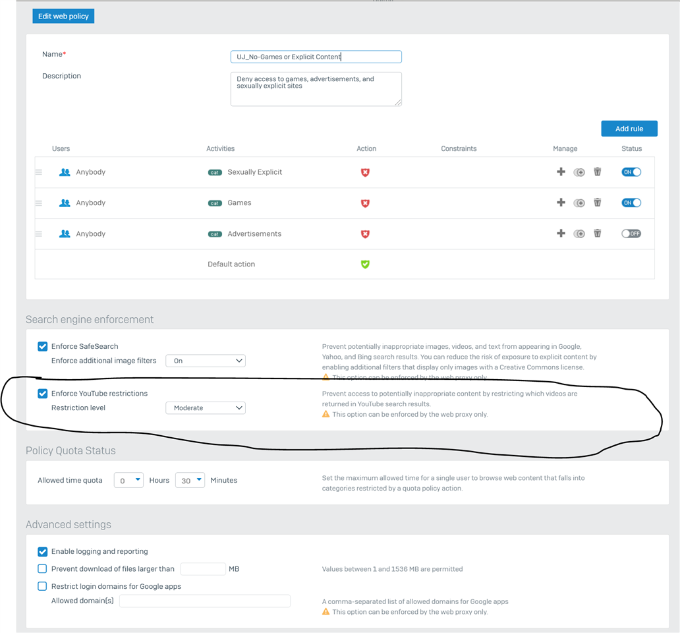Click warning icon under Allowed domains description
The width and height of the screenshot is (680, 633).
(x=326, y=612)
